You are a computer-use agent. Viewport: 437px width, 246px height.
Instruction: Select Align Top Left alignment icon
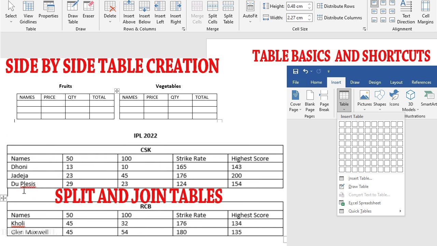pyautogui.click(x=375, y=3)
